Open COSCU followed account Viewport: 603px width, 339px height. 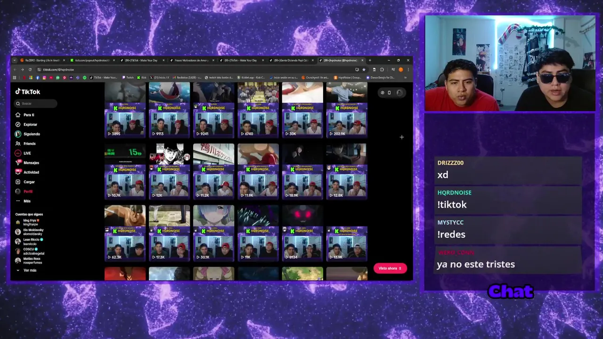click(x=30, y=251)
